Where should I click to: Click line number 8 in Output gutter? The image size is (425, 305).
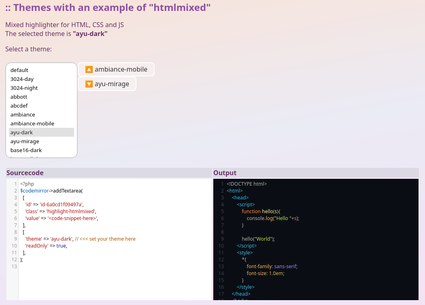222,232
